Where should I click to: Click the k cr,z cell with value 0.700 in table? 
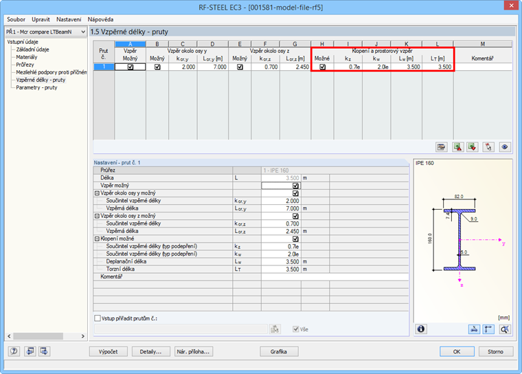click(265, 67)
